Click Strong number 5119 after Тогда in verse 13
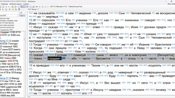 (44, 44)
